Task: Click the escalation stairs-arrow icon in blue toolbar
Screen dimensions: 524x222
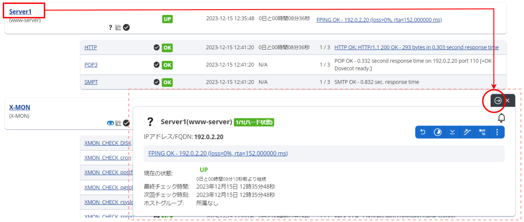Action: point(467,132)
